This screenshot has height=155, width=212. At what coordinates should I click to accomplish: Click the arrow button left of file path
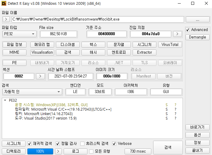(6, 19)
